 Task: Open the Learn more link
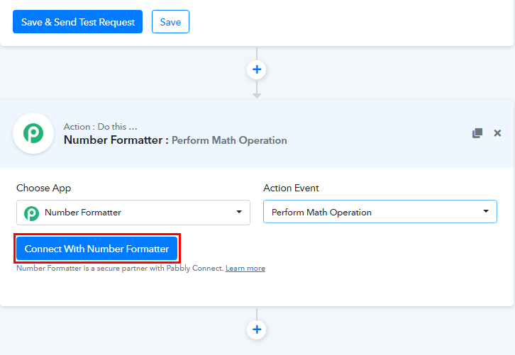coord(245,269)
